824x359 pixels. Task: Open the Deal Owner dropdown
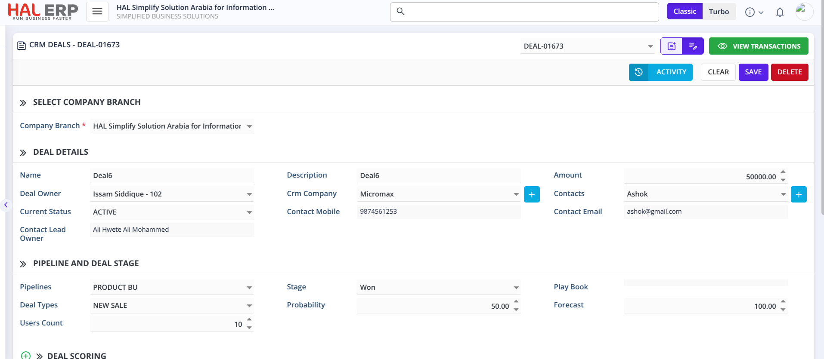pos(249,194)
